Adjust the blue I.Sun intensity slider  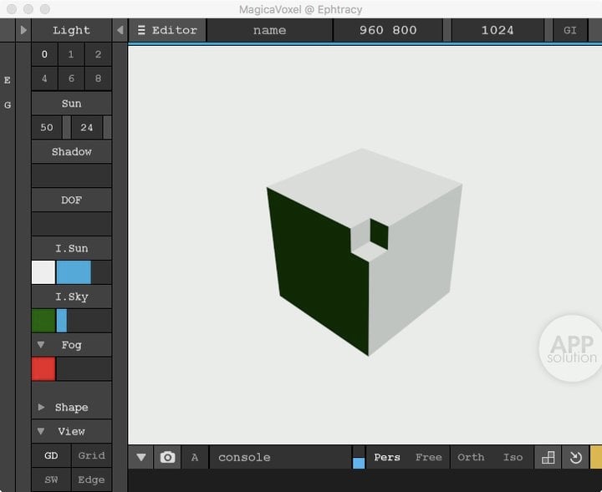click(x=84, y=272)
